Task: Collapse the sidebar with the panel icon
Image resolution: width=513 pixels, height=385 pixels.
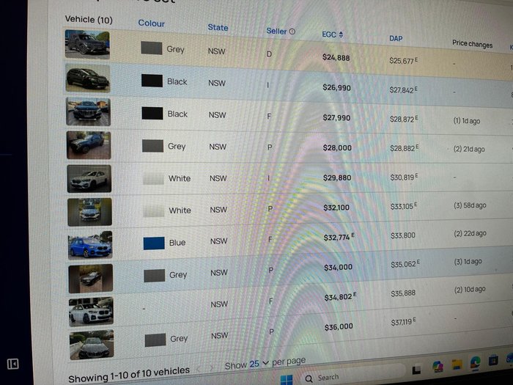Action: 12,364
